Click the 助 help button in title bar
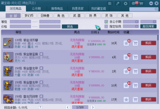The image size is (160, 109). point(110,4)
